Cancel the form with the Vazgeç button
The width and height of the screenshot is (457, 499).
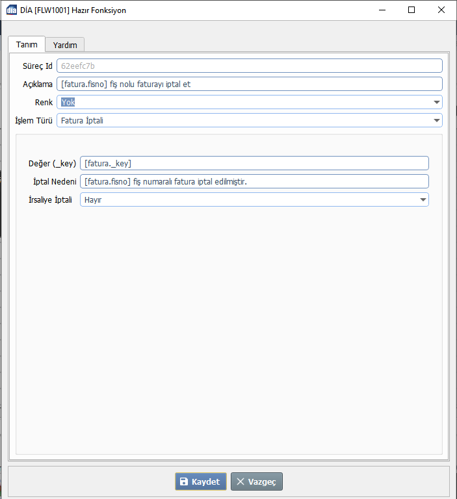click(257, 481)
